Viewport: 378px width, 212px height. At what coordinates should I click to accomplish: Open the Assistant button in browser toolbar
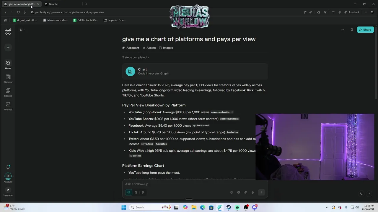click(352, 12)
